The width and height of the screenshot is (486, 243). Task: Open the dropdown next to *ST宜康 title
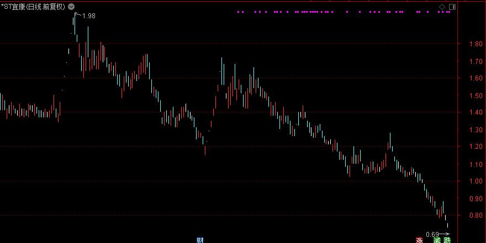[71, 7]
